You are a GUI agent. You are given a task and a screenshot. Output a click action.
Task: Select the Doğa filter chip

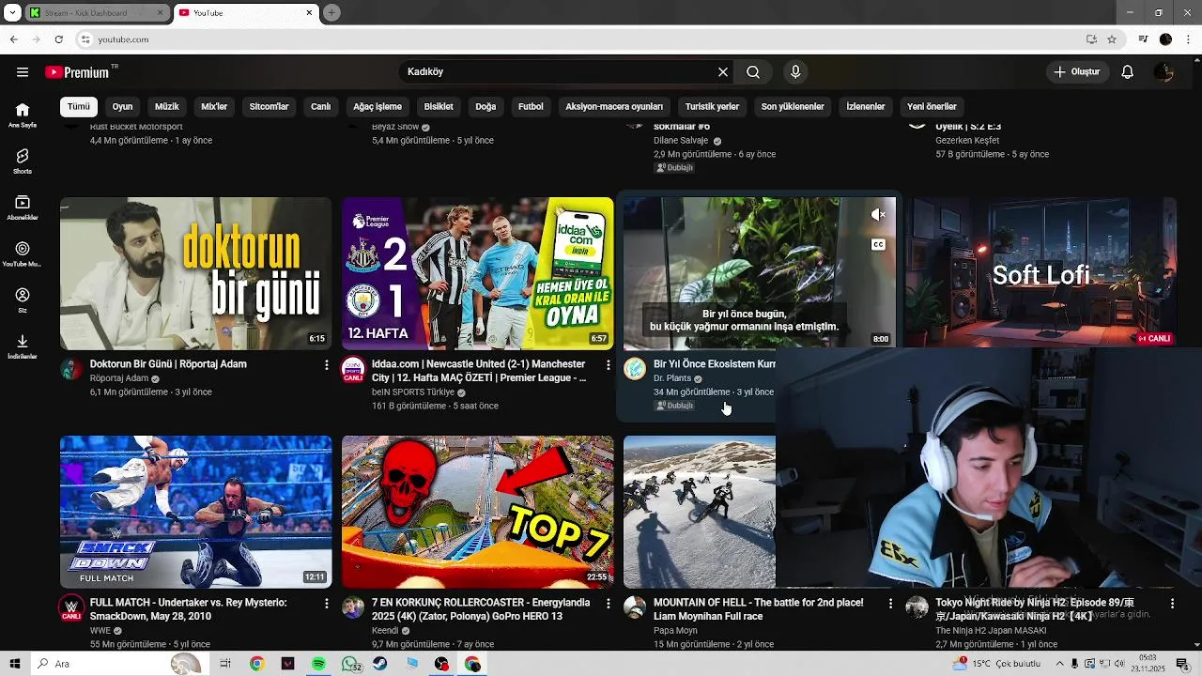(485, 107)
